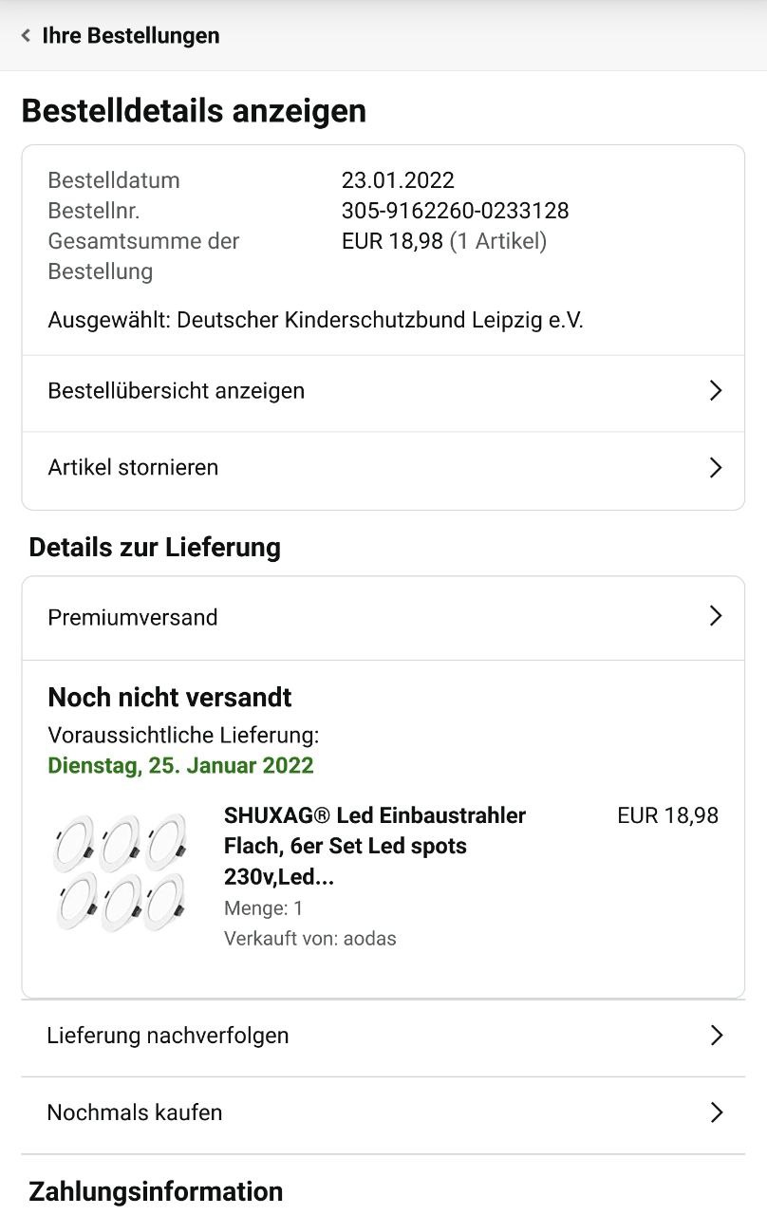Click seller name aodas
The width and height of the screenshot is (767, 1215).
tap(370, 939)
